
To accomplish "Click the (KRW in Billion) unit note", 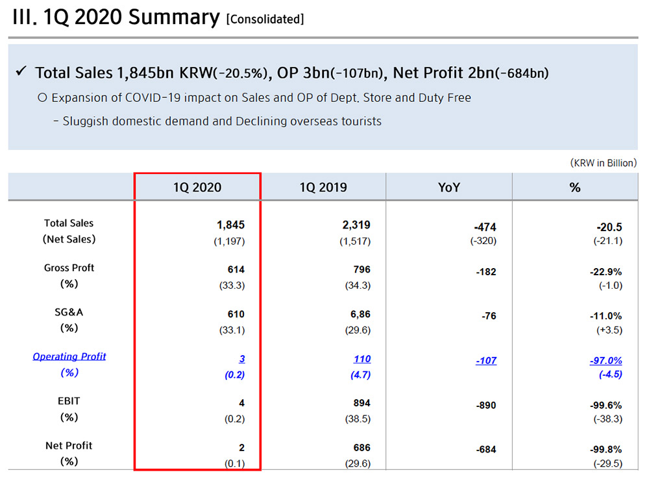I will 603,162.
